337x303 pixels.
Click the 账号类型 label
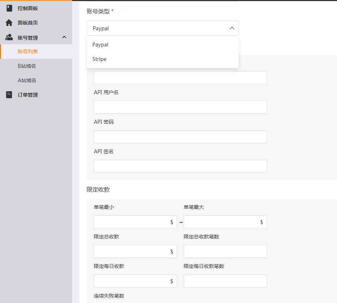tap(98, 11)
